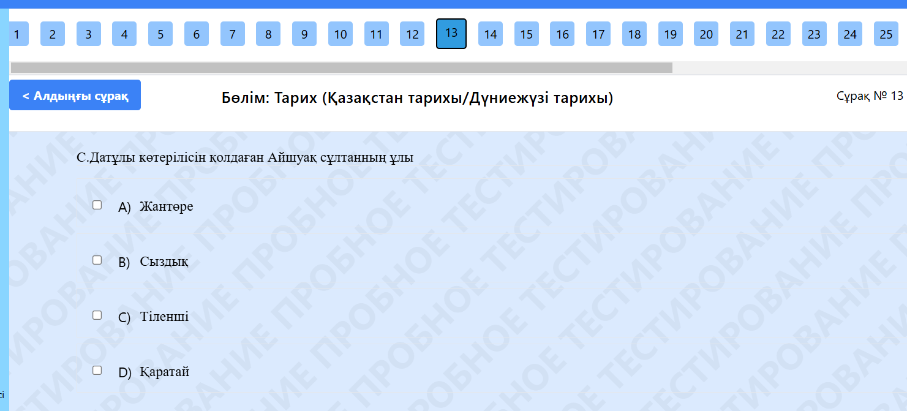Select question 17
907x411 pixels.
coord(598,34)
